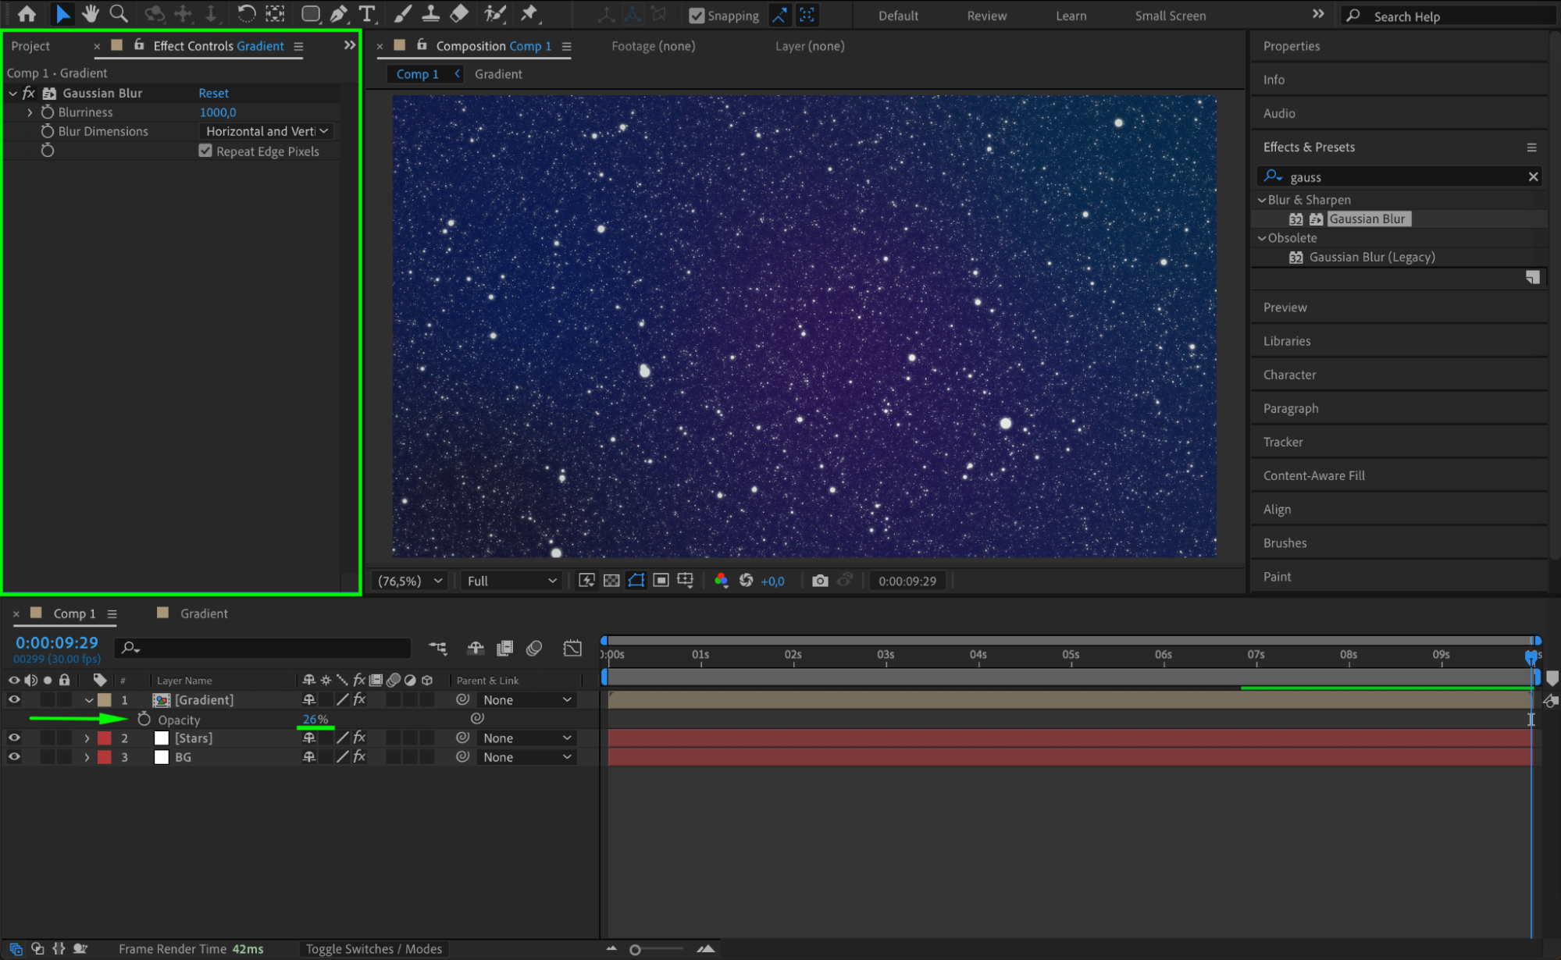
Task: Click timeline zoom slider handle
Action: pos(635,950)
